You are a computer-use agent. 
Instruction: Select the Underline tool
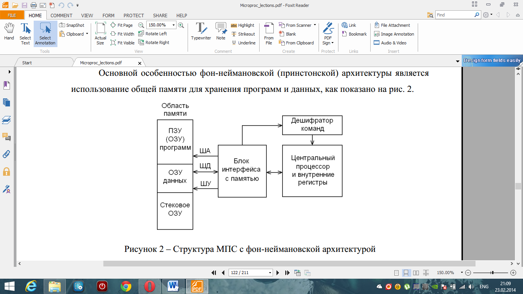[x=243, y=43]
